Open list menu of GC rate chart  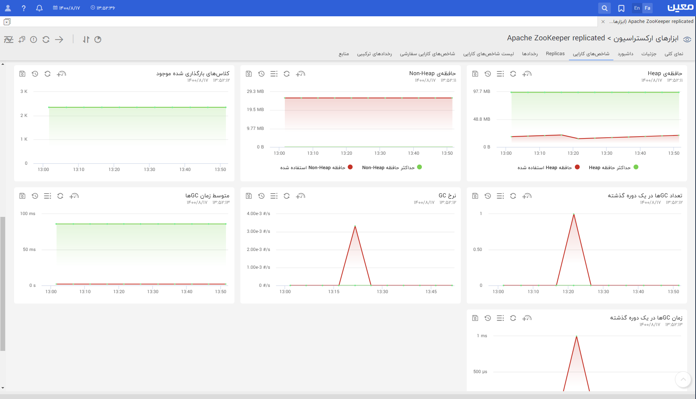274,196
